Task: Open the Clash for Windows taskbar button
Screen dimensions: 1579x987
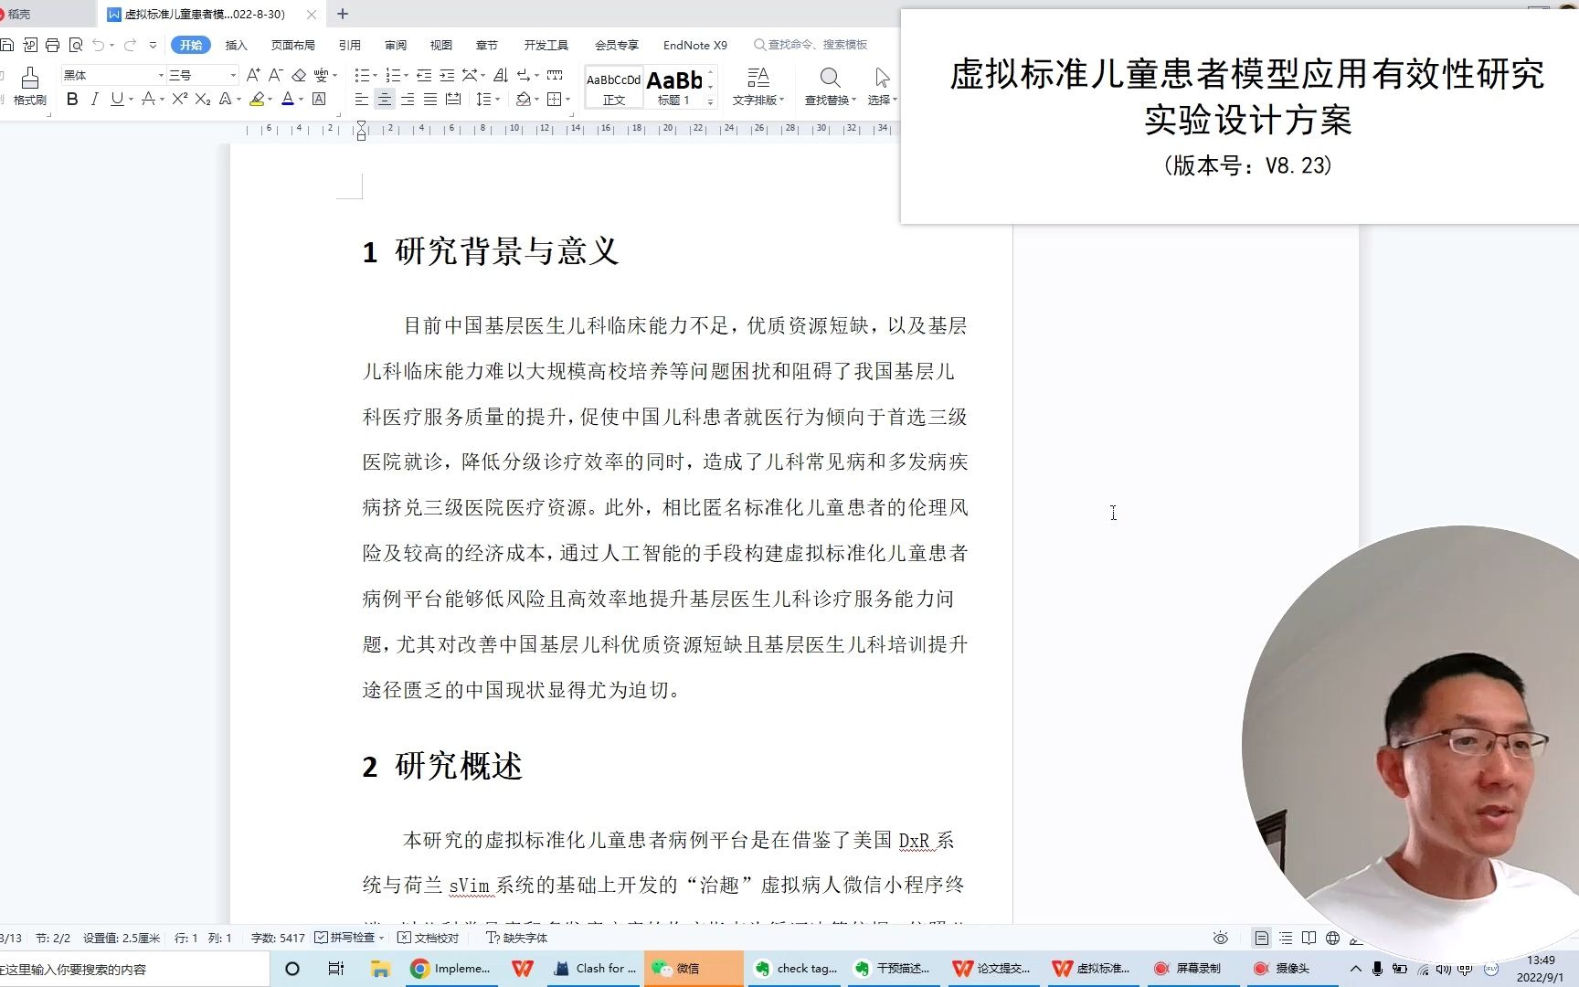Action: 596,969
